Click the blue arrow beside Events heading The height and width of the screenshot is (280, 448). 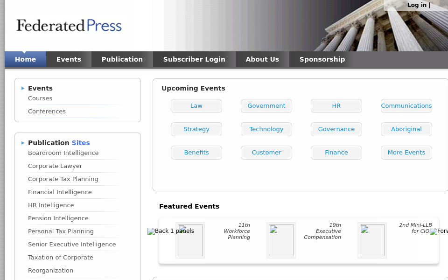point(22,88)
